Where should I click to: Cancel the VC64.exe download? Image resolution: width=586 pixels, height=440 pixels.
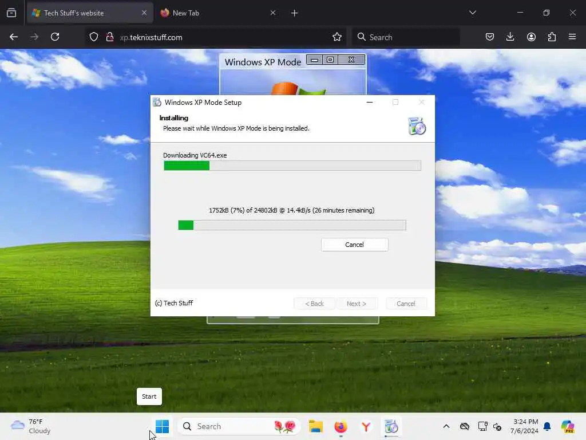[x=354, y=245]
